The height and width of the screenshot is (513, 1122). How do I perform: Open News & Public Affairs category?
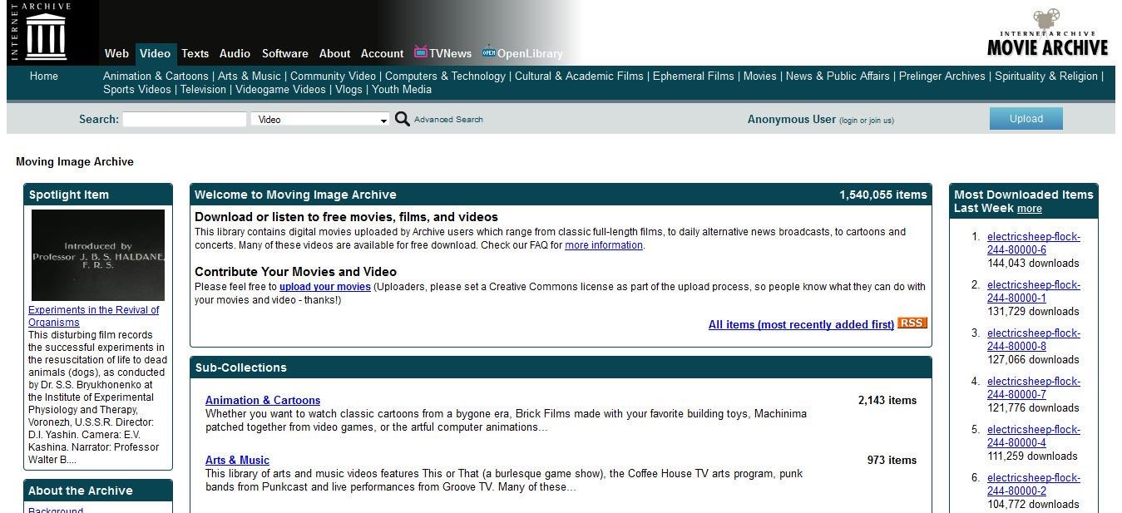coord(838,76)
